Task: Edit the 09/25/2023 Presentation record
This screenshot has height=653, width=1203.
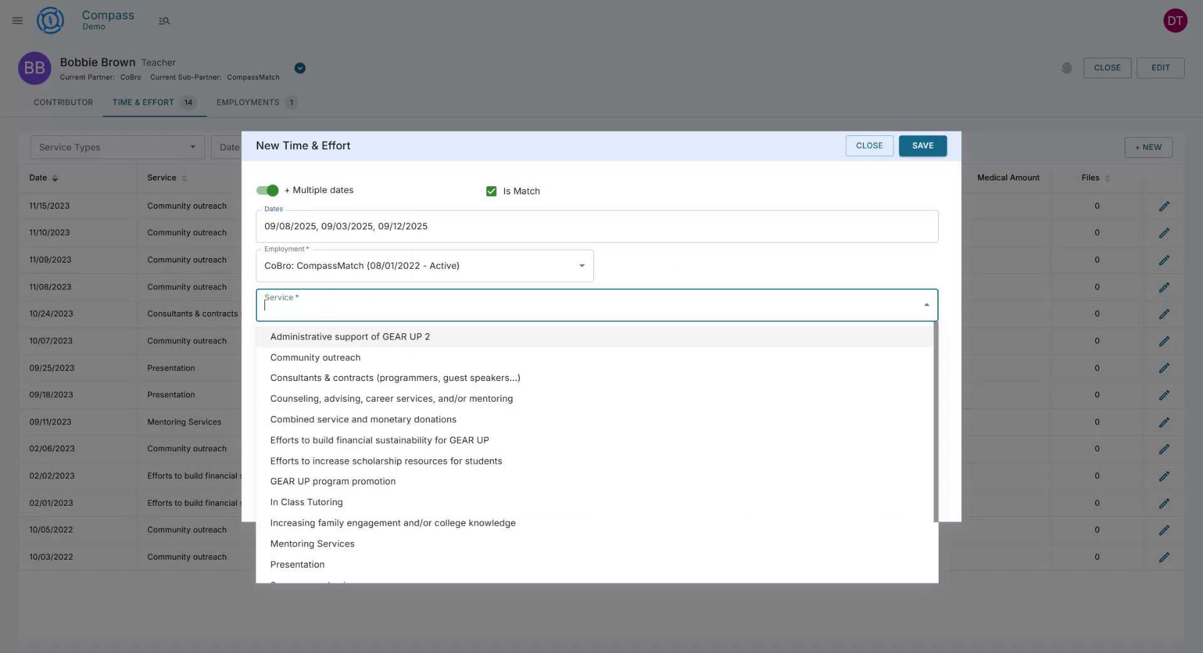Action: point(1165,368)
